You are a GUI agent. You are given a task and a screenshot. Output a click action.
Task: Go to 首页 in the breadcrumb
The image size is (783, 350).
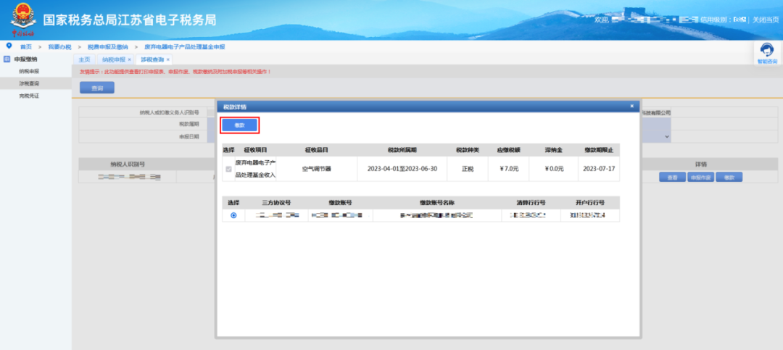26,46
